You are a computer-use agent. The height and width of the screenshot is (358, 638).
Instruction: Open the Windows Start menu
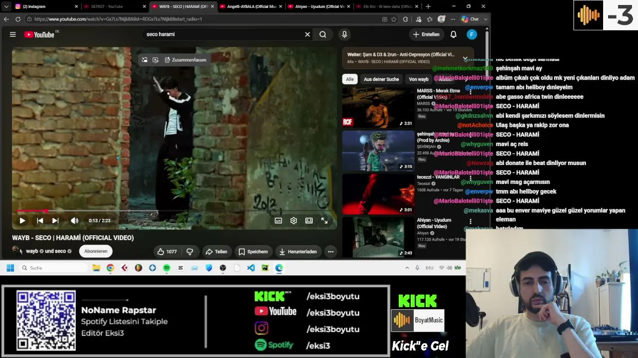click(10, 268)
